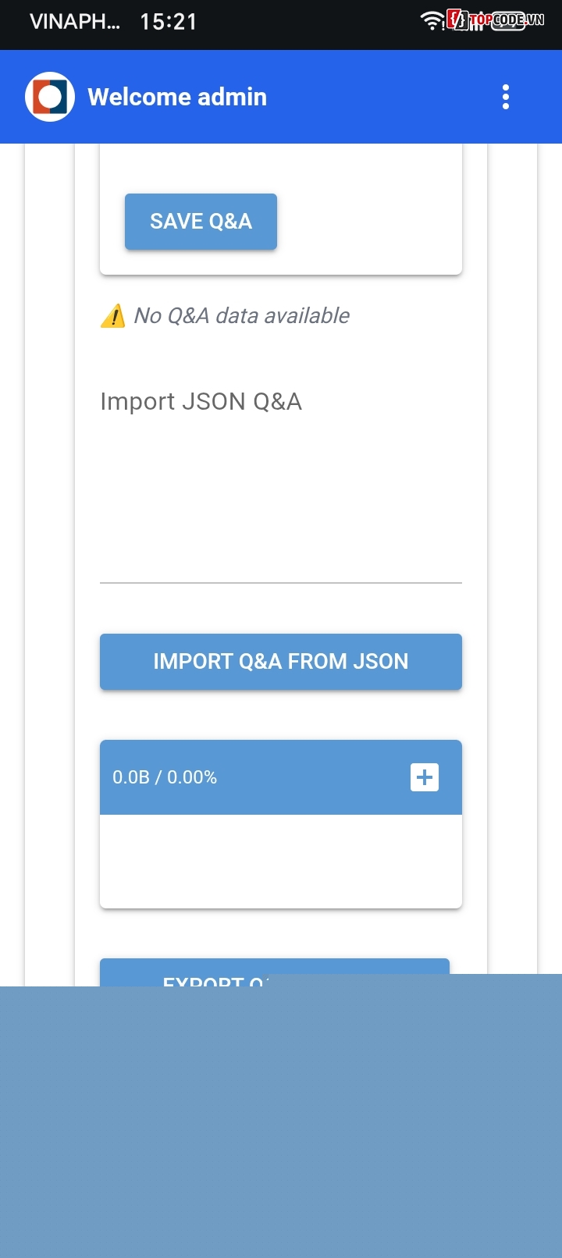Viewport: 562px width, 1258px height.
Task: Tap the 0.0B / 0.00% progress label
Action: pyautogui.click(x=165, y=777)
